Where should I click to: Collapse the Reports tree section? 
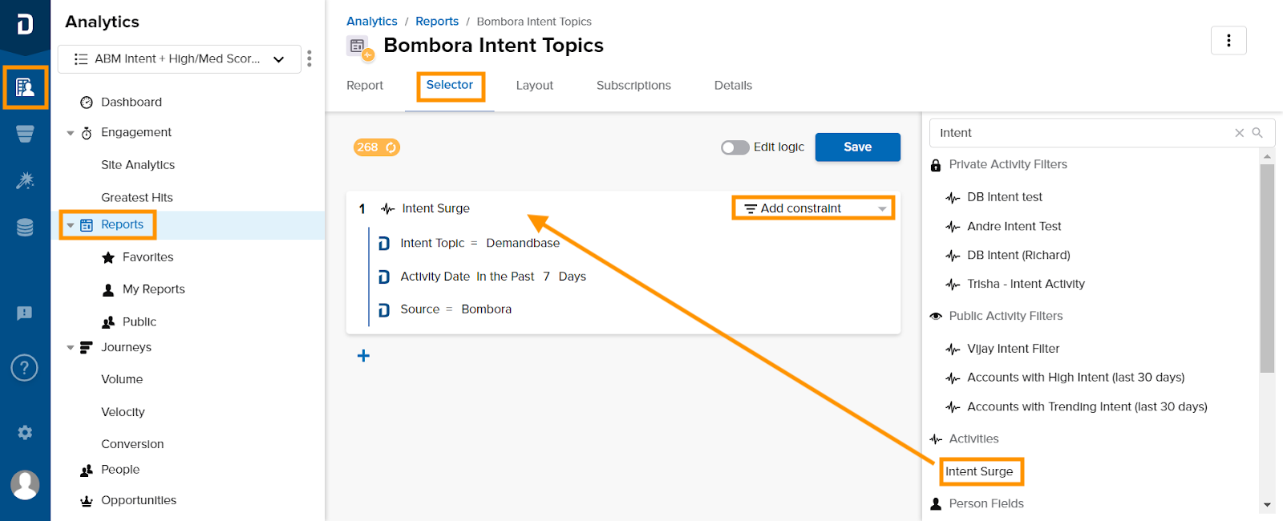[71, 225]
